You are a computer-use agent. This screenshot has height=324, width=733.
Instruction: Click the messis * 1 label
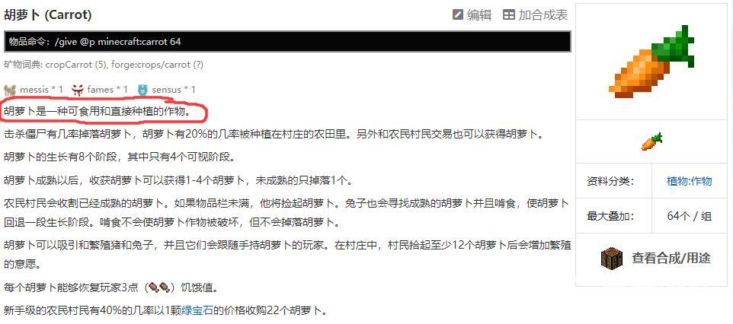41,90
